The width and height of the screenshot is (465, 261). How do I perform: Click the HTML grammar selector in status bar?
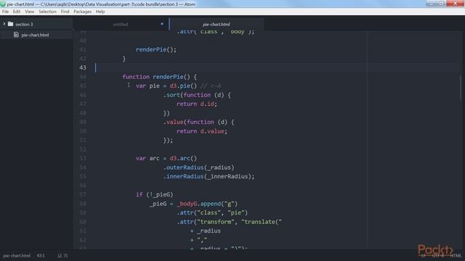tap(456, 255)
